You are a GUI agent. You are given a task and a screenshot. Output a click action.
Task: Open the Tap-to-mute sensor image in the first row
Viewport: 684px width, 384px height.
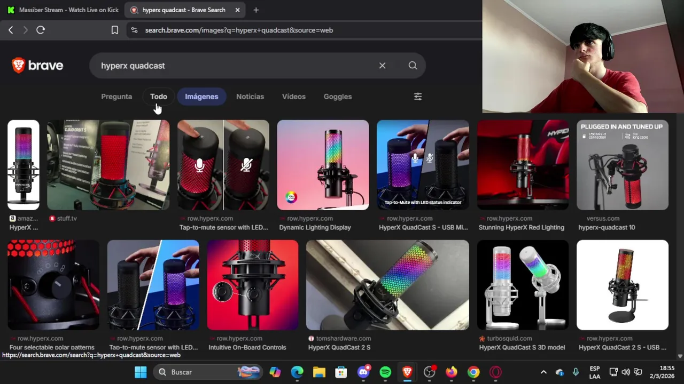(x=223, y=165)
